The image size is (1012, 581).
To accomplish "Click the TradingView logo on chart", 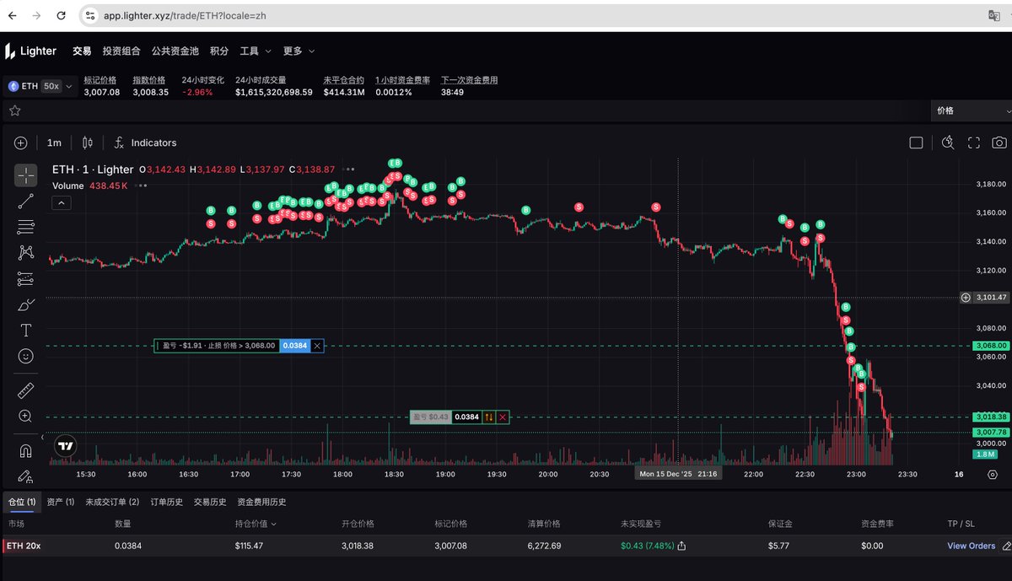I will (65, 446).
